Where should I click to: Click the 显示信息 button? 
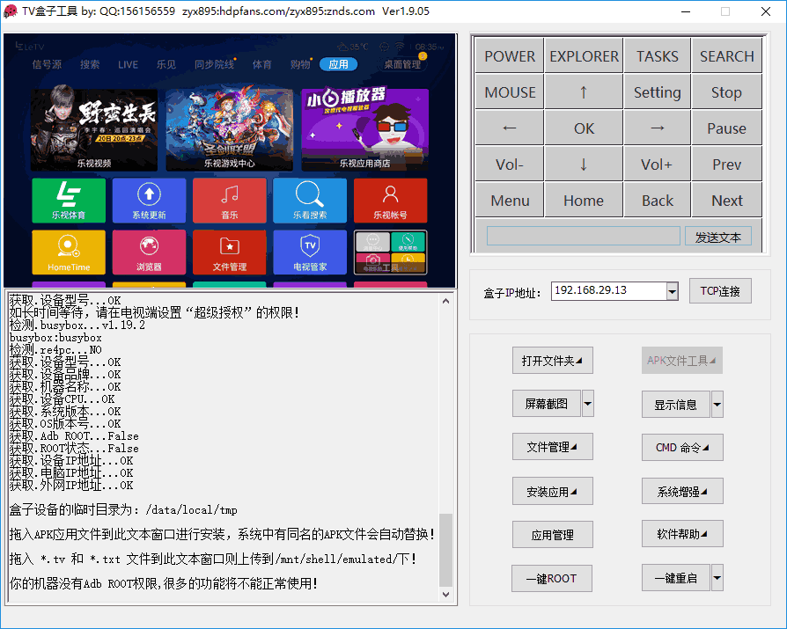pyautogui.click(x=675, y=405)
